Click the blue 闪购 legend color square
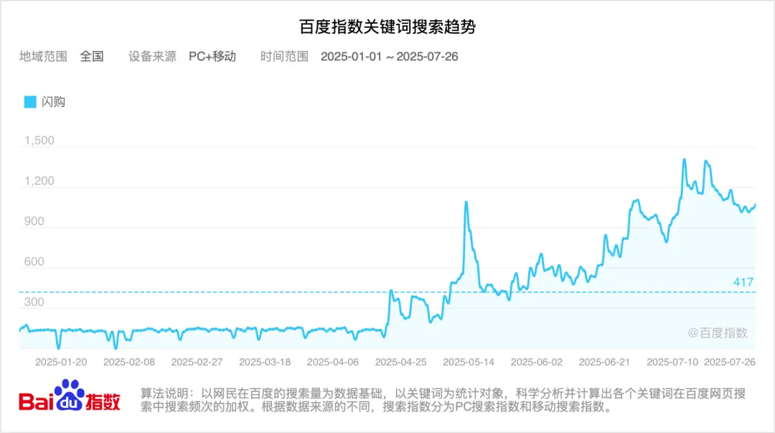This screenshot has height=433, width=775. pyautogui.click(x=30, y=102)
